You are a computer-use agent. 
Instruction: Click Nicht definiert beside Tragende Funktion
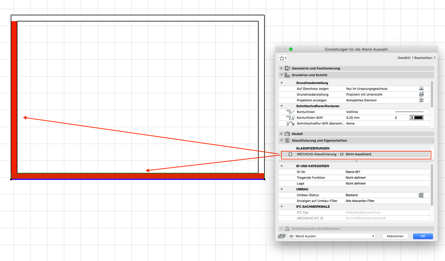355,178
